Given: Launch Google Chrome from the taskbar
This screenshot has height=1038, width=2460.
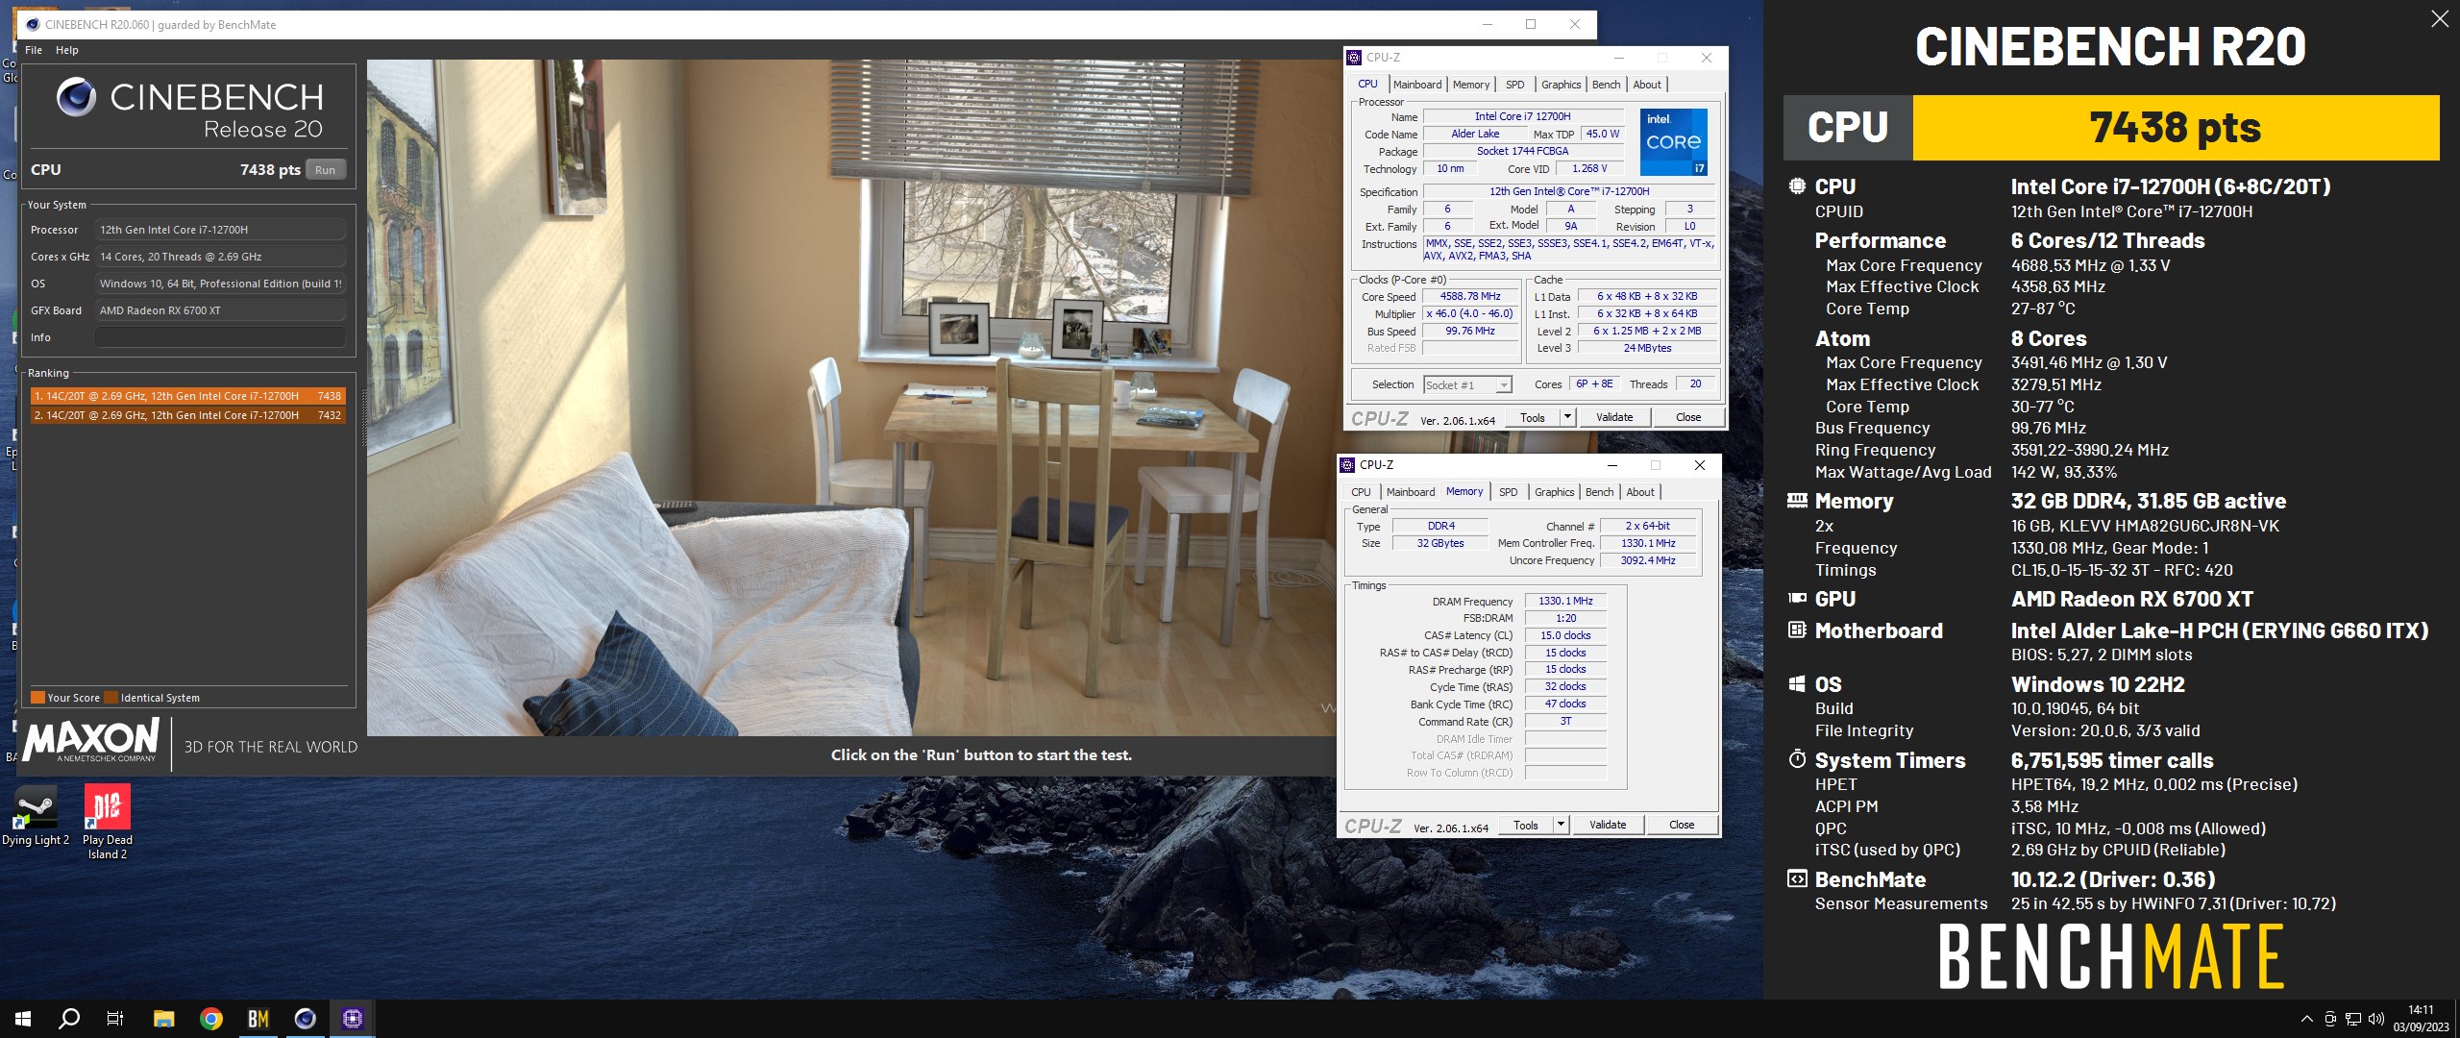Looking at the screenshot, I should [210, 1019].
